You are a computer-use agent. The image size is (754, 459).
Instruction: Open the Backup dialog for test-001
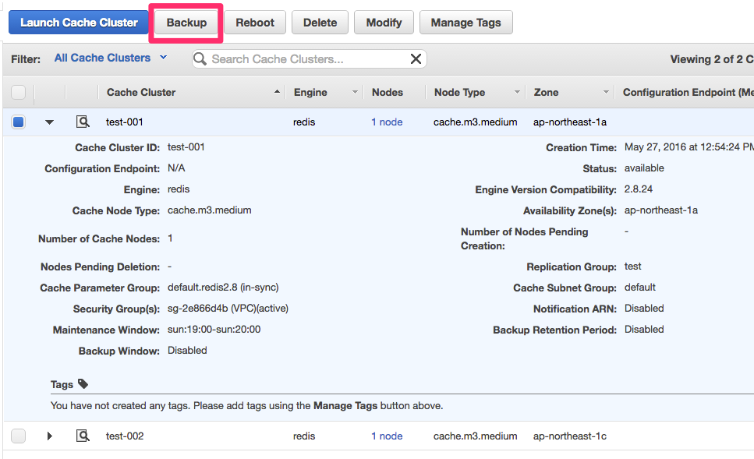coord(186,22)
